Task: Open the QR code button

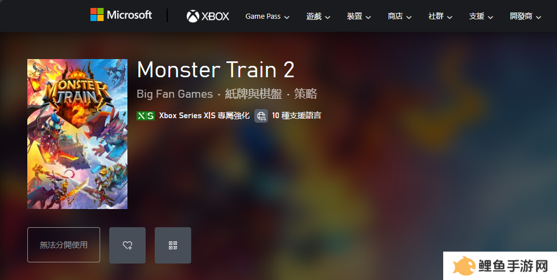Action: pos(173,245)
